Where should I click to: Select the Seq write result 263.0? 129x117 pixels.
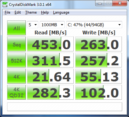tap(99, 44)
